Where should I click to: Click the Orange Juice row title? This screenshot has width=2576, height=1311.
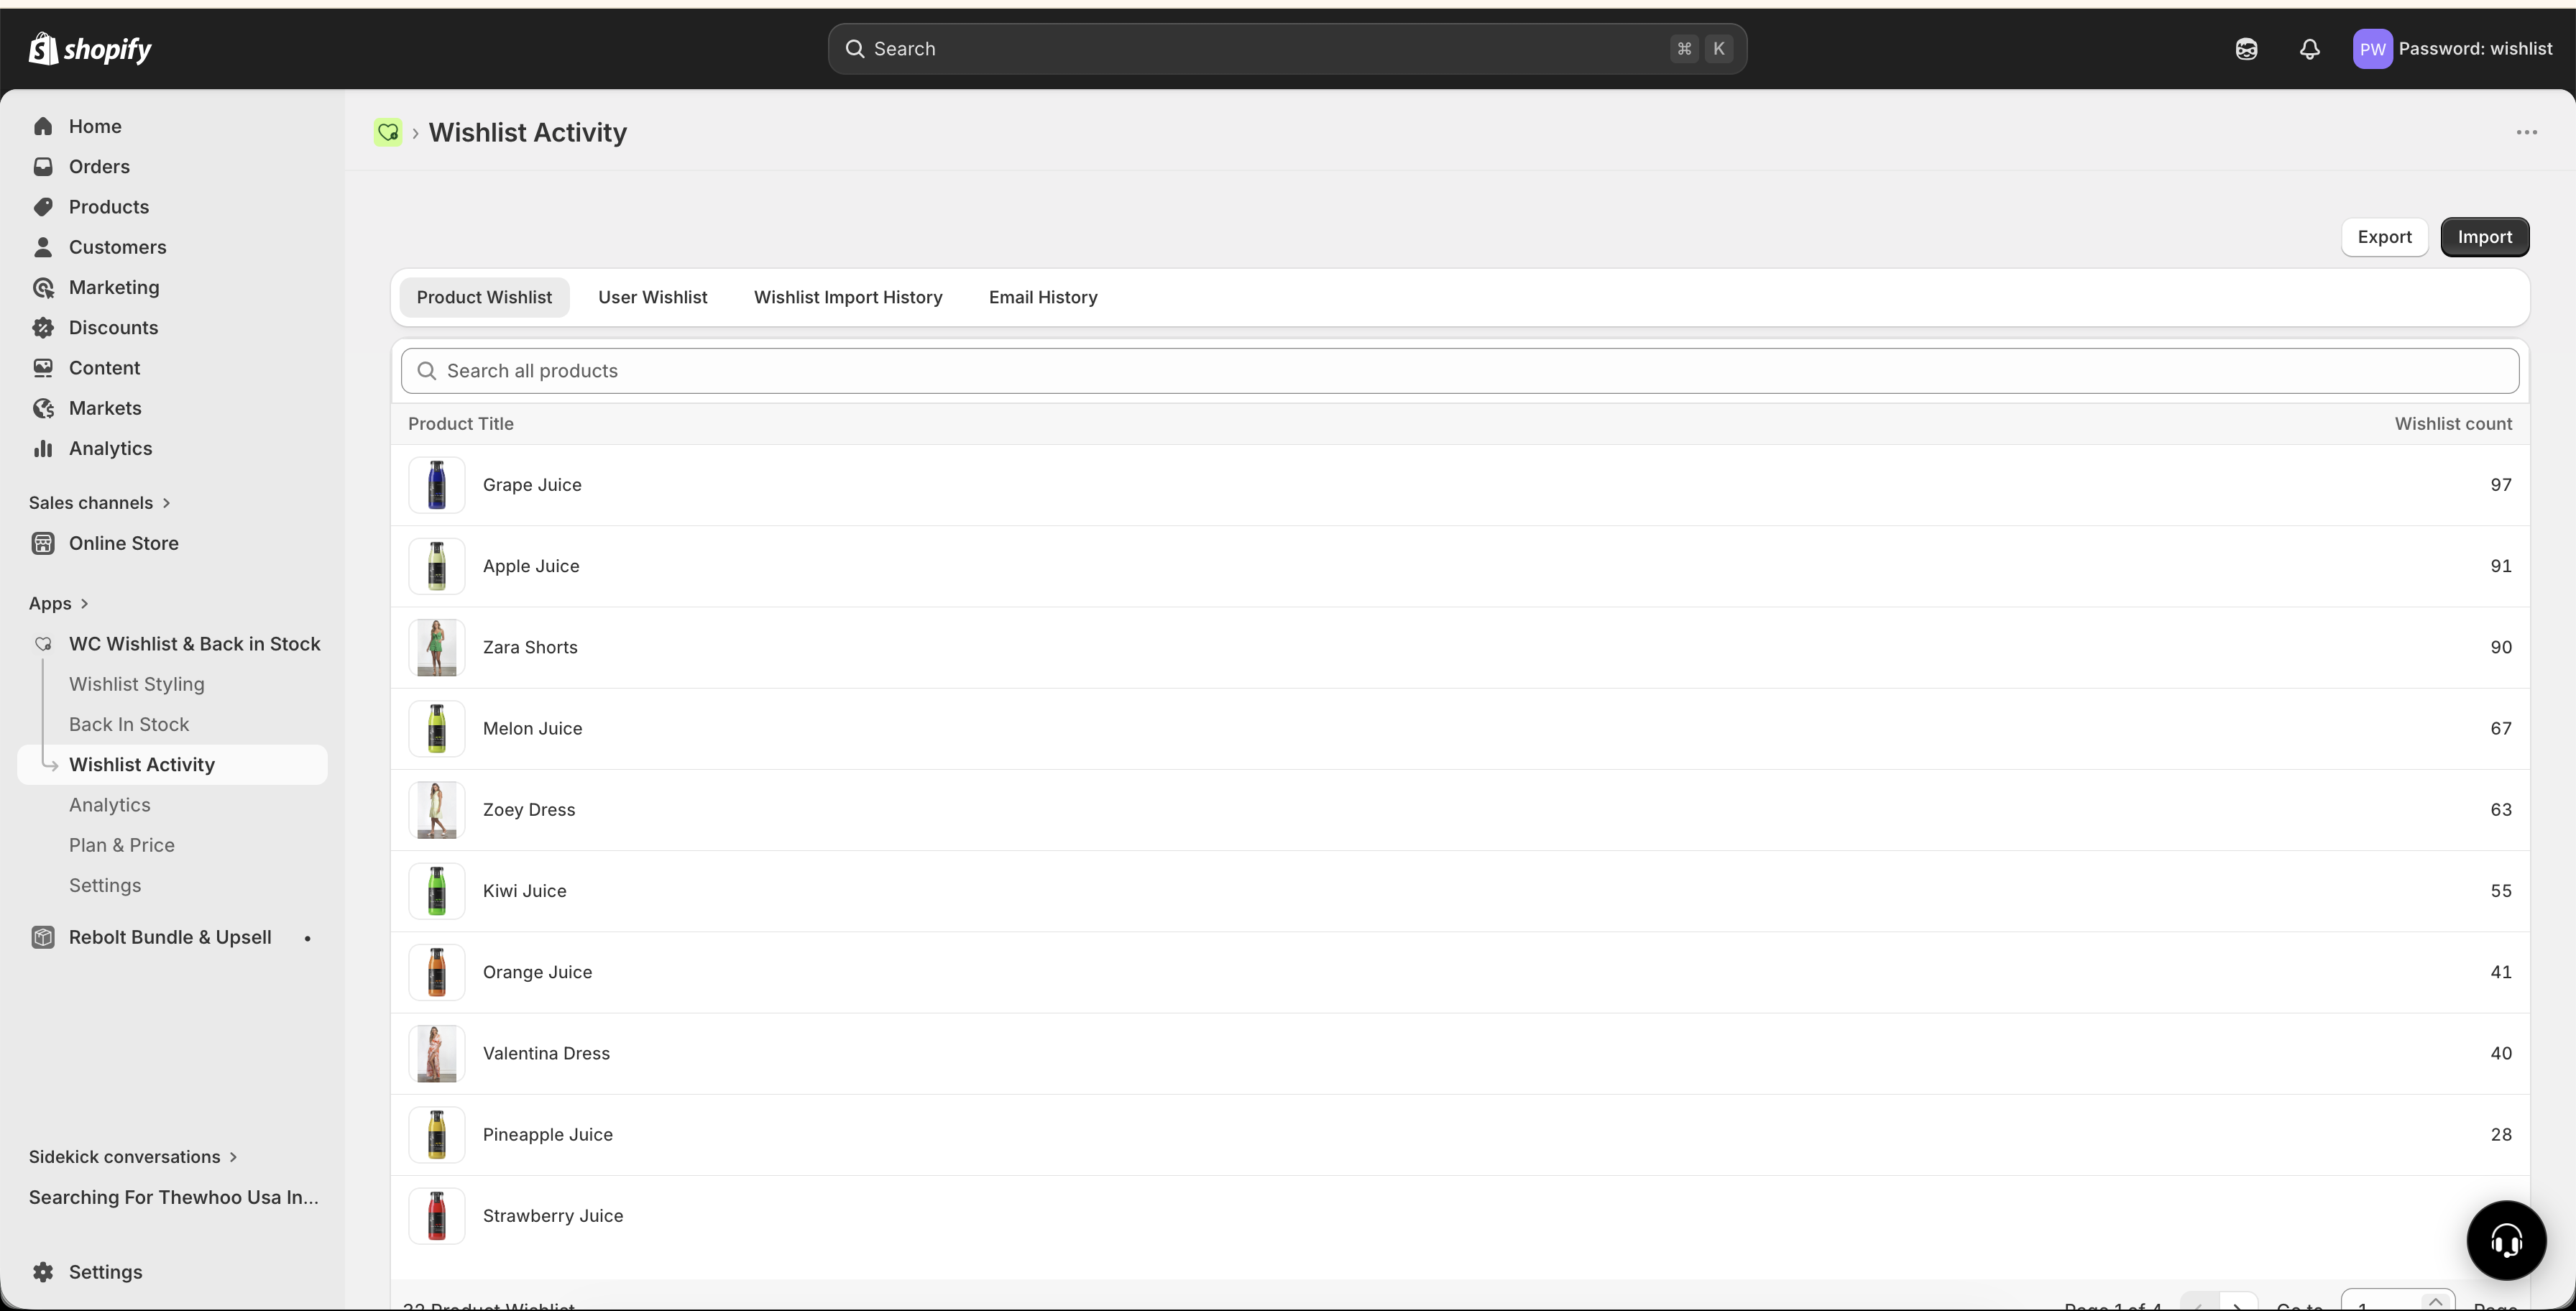537,972
